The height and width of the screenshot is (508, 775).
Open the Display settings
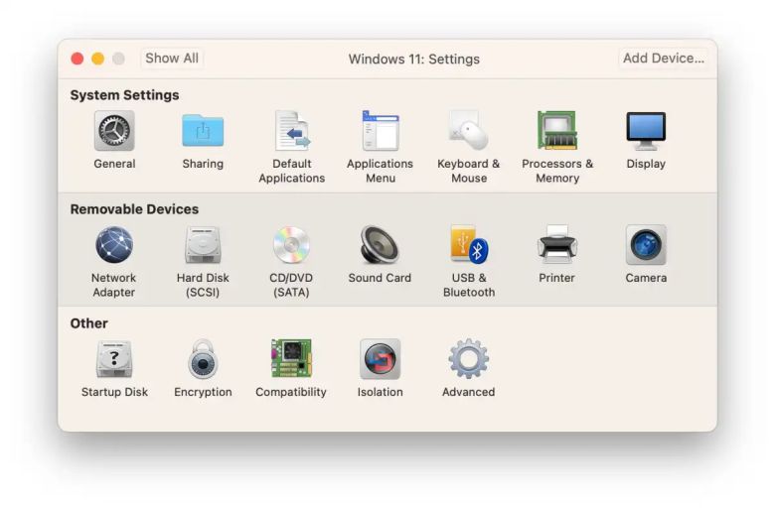point(646,131)
